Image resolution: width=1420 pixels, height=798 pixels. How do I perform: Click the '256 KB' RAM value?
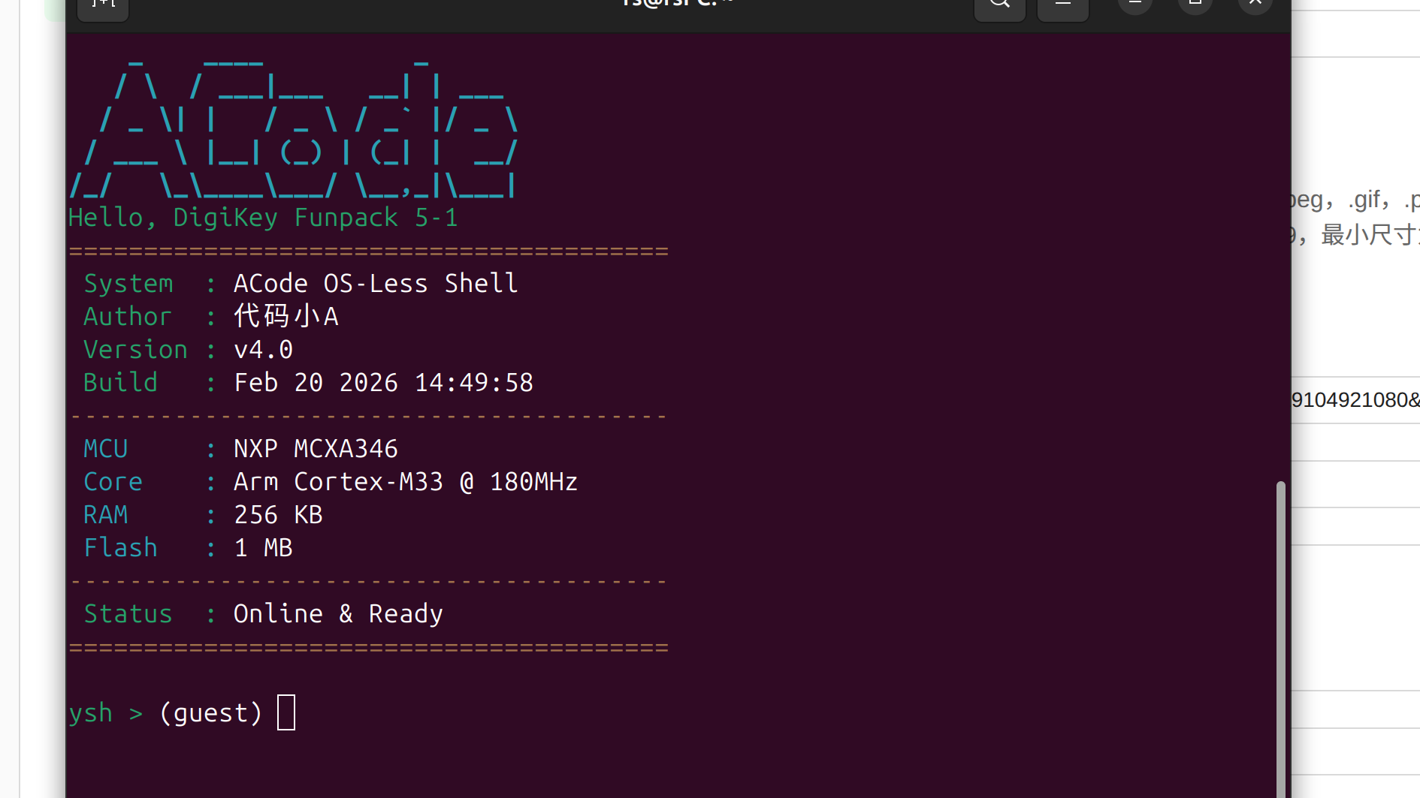tap(278, 515)
